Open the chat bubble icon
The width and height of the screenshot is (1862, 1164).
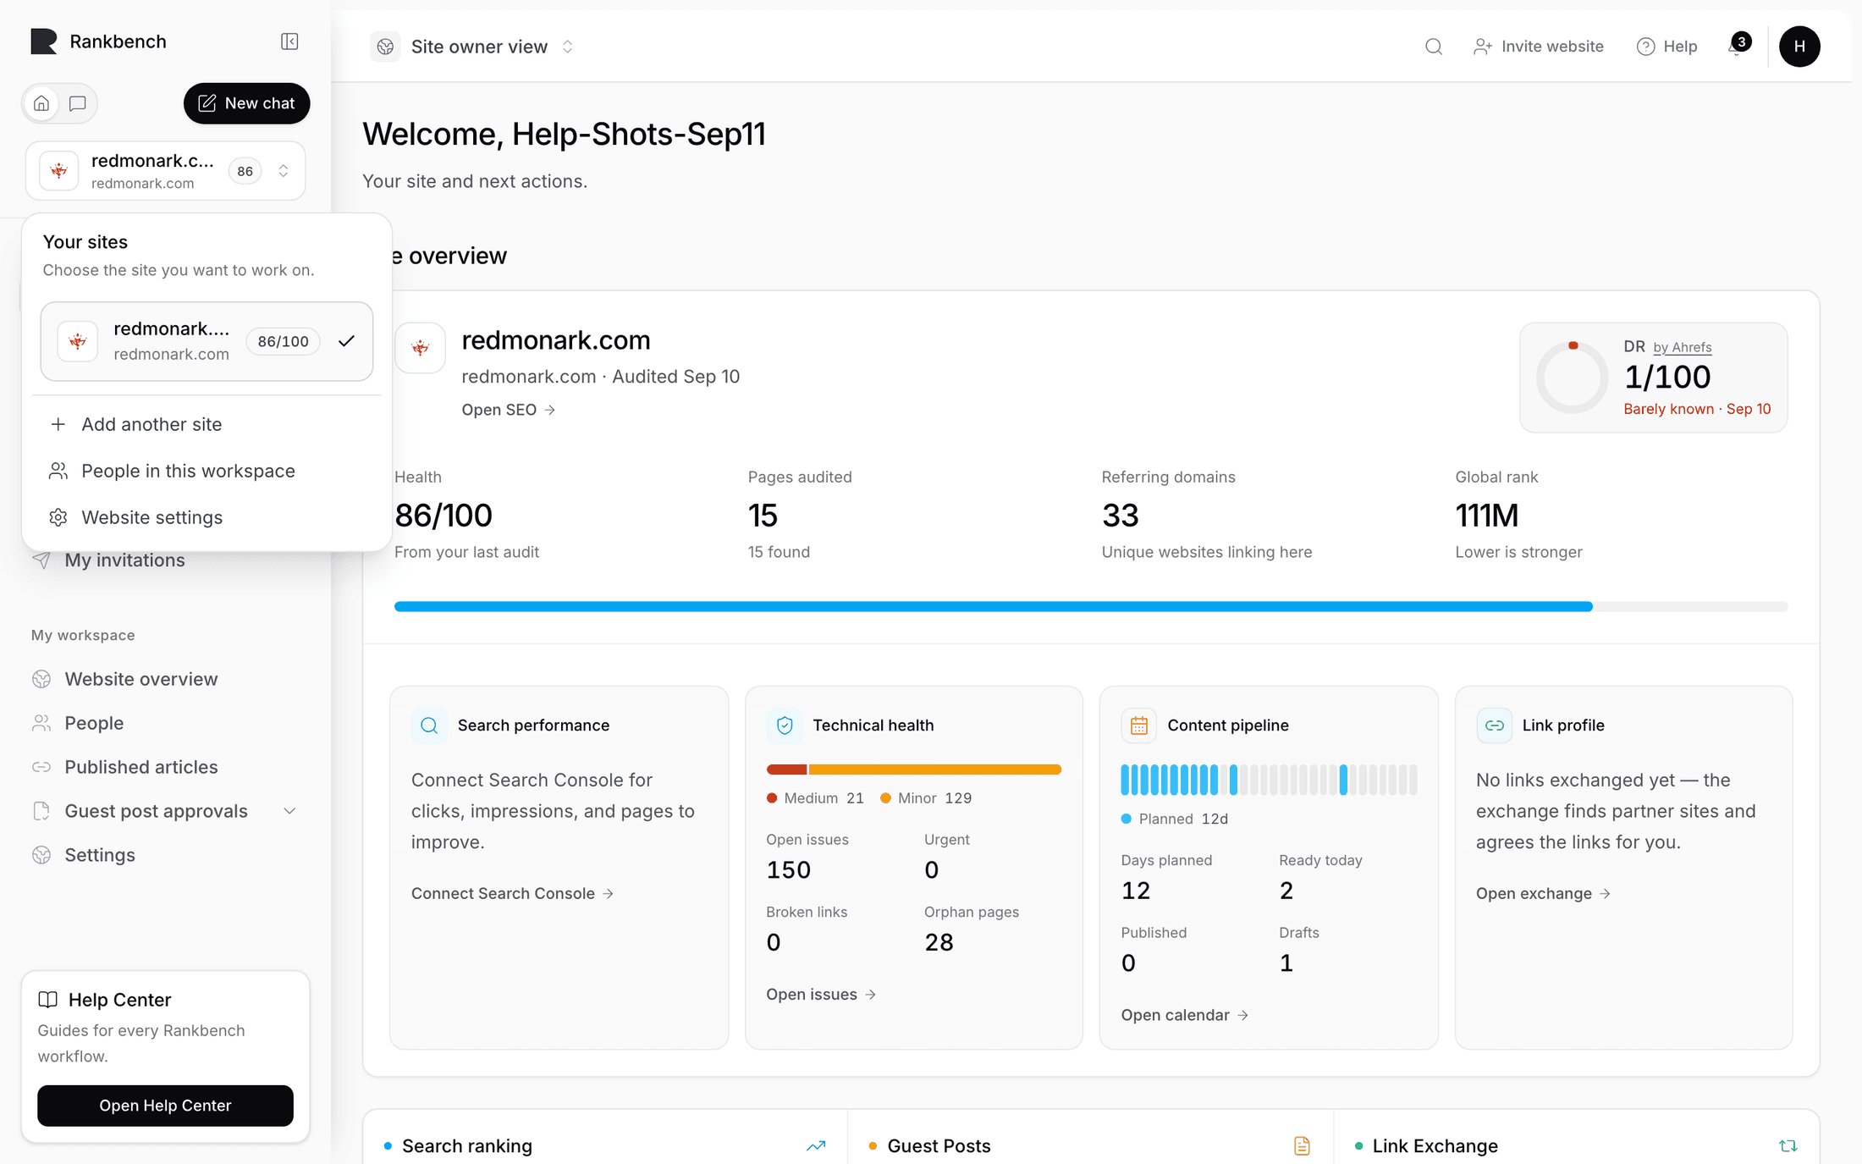click(x=78, y=103)
